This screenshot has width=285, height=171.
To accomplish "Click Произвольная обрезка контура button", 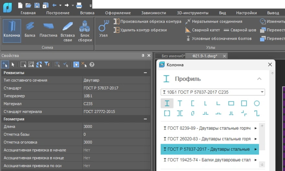I will click(x=147, y=22).
